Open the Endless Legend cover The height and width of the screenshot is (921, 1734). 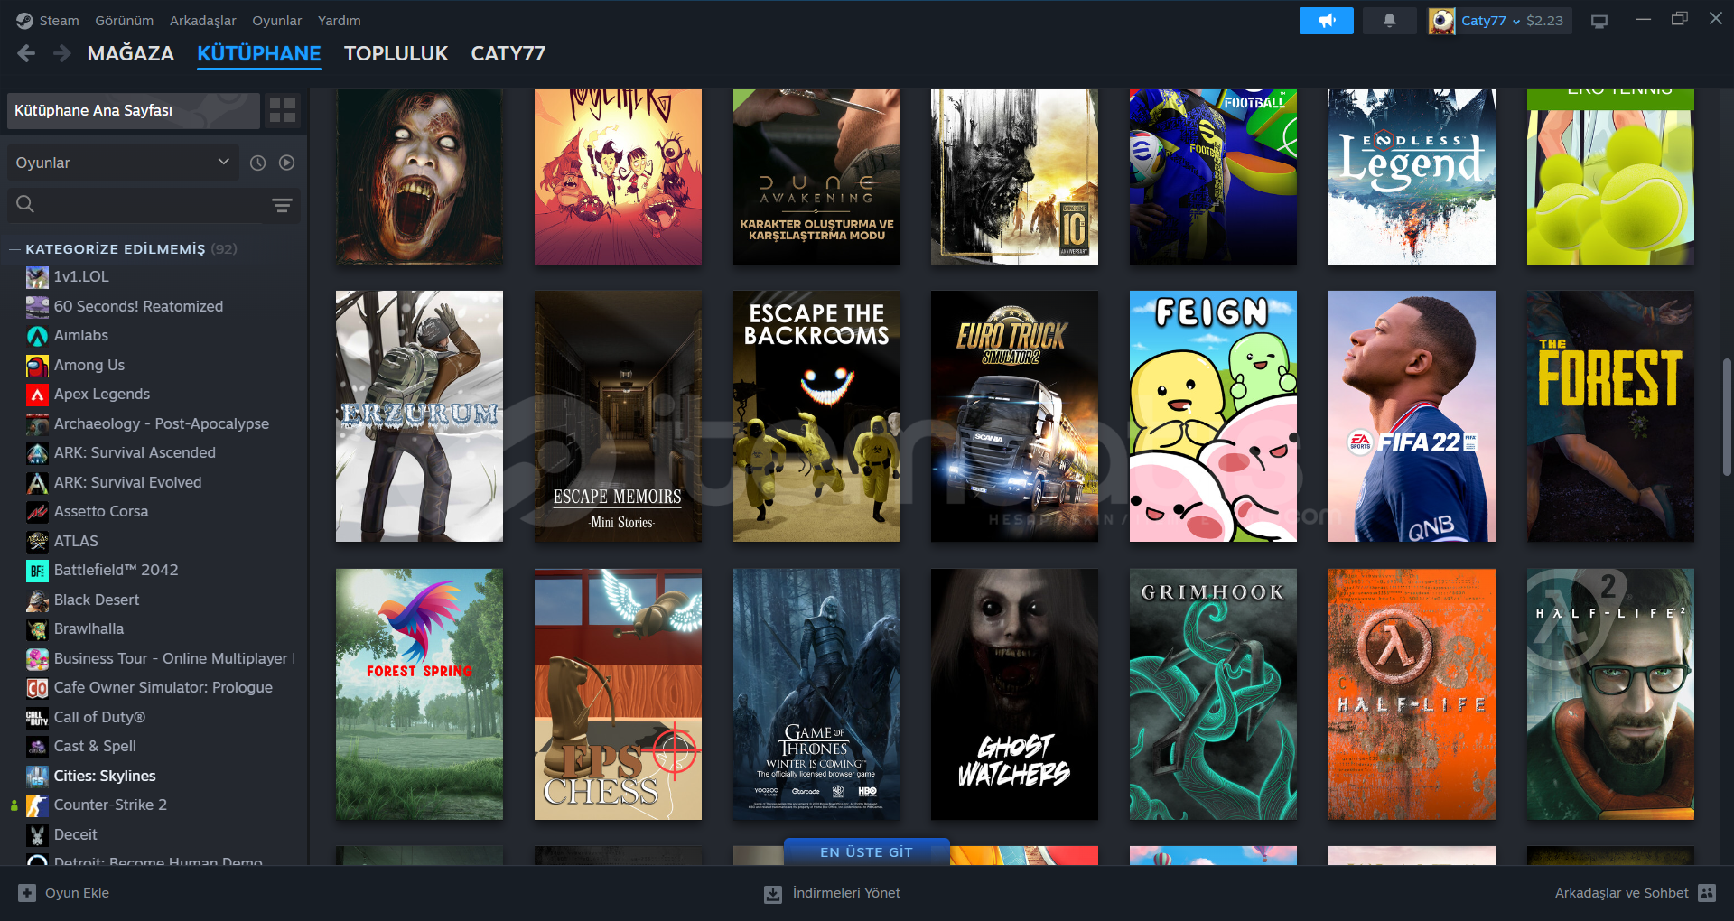tap(1412, 177)
